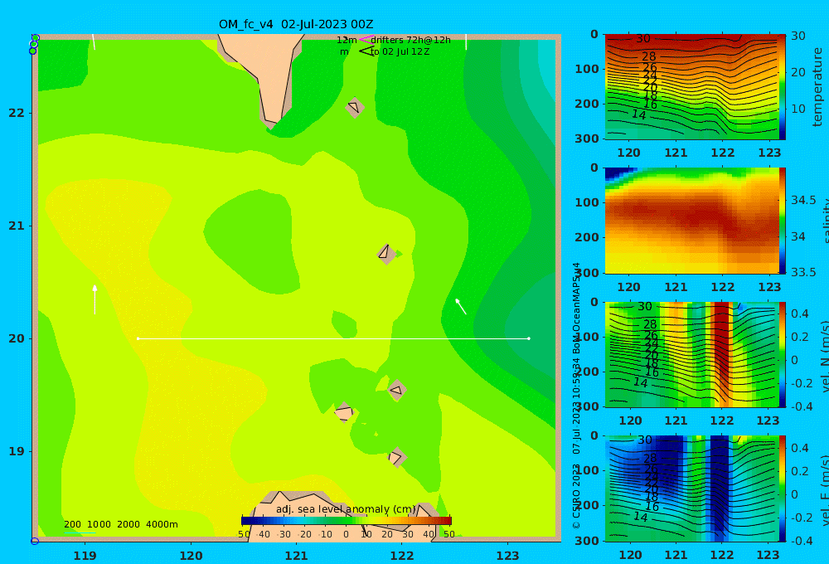Click the '19' latitude label on the main map
829x564 pixels.
pos(17,451)
